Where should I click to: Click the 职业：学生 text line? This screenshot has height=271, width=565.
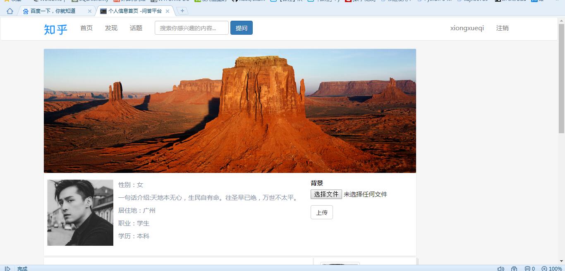134,223
